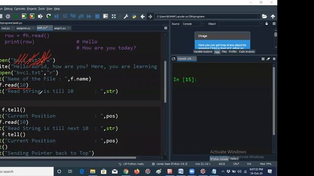Viewport: 314px width, 176px height.
Task: Click the Maximize current pane icon
Action: click(105, 16)
